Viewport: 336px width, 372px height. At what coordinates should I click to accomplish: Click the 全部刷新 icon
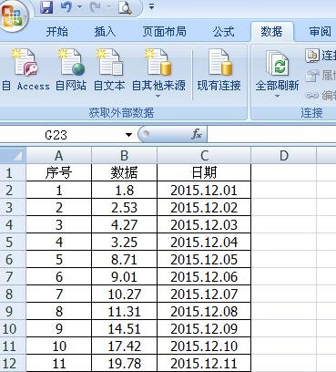(277, 63)
